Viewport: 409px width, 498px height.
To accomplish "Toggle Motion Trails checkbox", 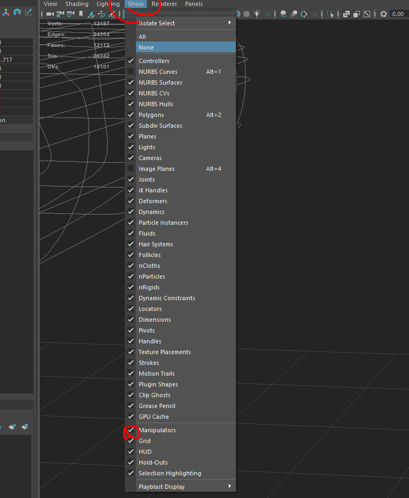I will 131,373.
